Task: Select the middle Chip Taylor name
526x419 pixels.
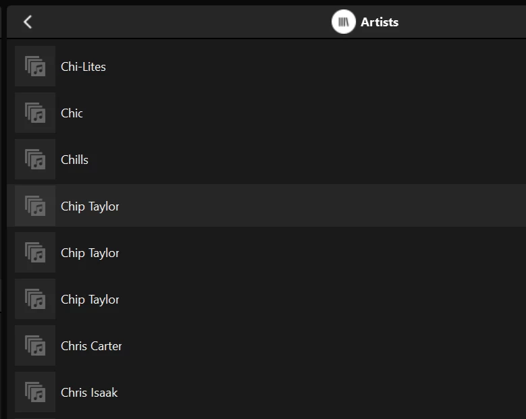Action: click(x=90, y=253)
